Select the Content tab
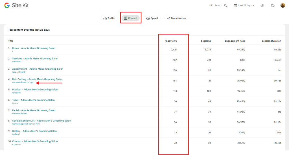Image resolution: width=289 pixels, height=155 pixels. pyautogui.click(x=131, y=18)
